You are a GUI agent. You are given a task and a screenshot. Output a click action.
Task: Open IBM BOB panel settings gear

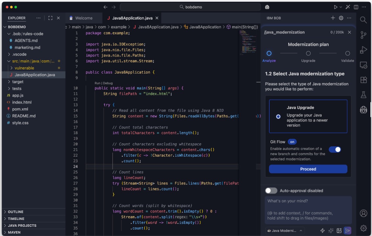click(341, 18)
